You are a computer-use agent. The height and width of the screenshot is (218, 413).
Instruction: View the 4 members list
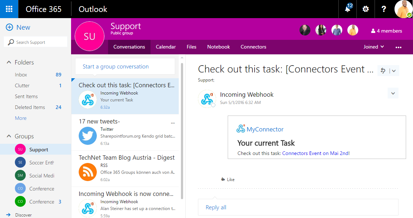(387, 31)
